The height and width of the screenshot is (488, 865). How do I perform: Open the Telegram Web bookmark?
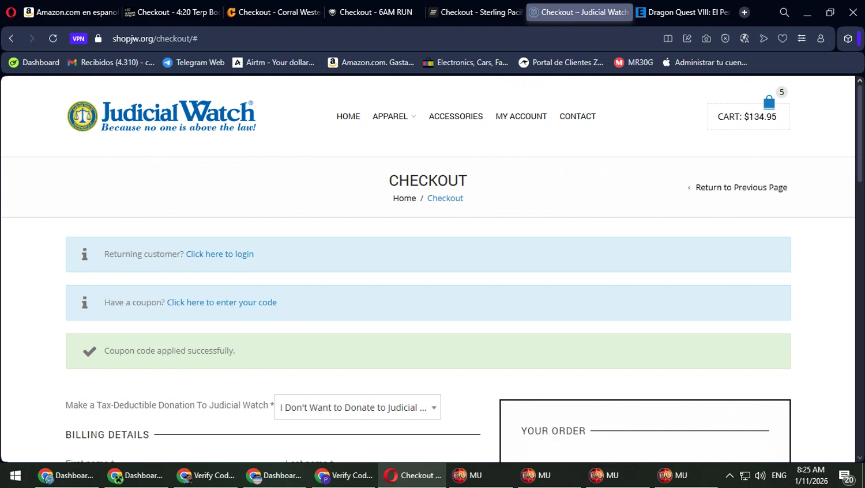193,62
